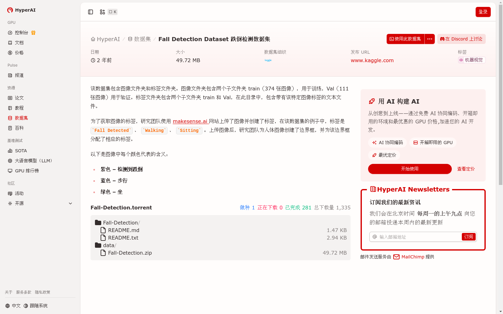Click HyperAI breadcrumb home link
Screen dimensions: 503x314
click(x=105, y=39)
